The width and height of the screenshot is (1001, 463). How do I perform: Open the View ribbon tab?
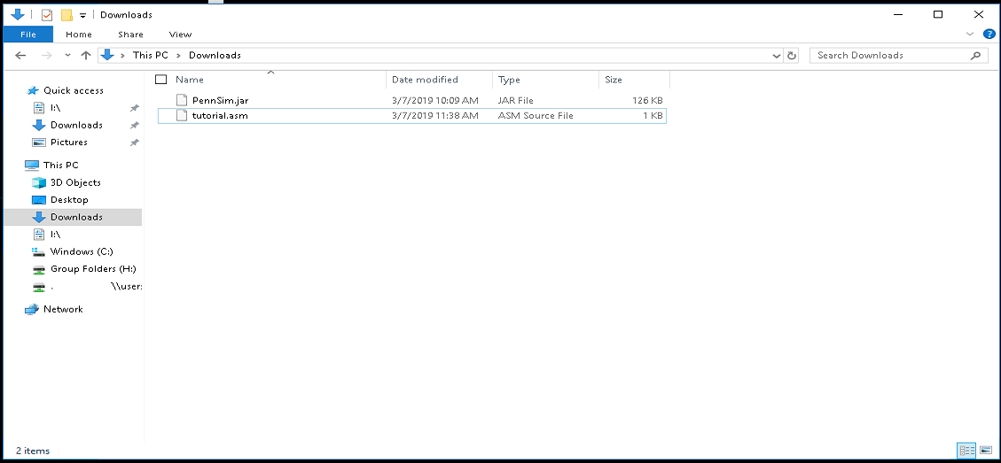point(180,35)
